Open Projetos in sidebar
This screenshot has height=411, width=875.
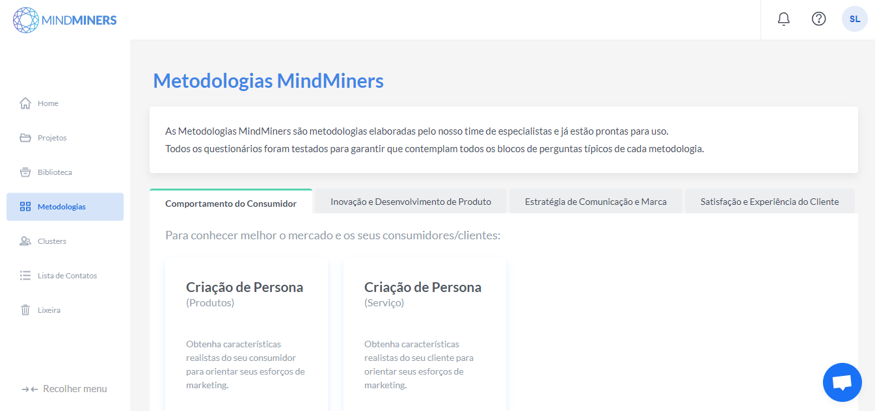pos(65,138)
